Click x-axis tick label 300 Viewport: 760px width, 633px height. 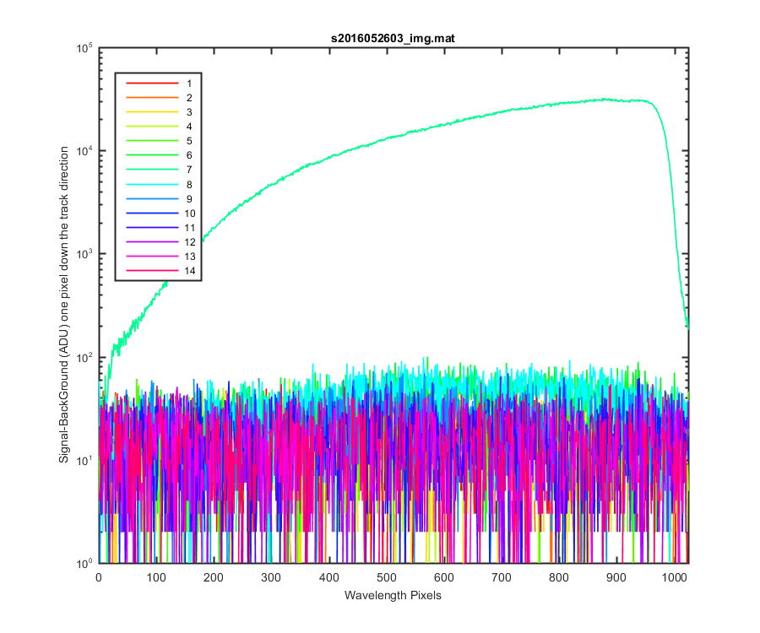tap(271, 577)
